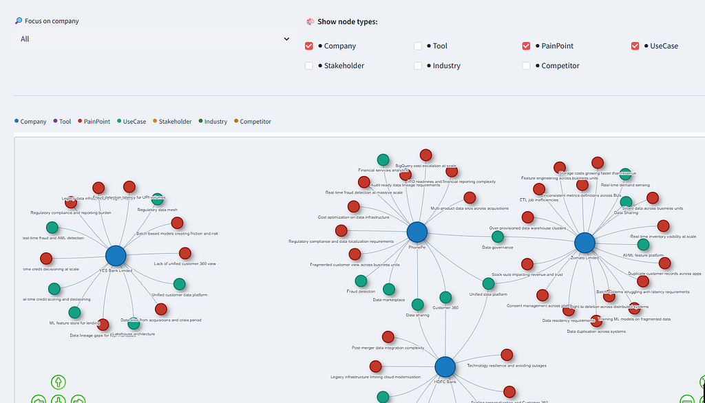Click the Real-time demand sensing node
The height and width of the screenshot is (403, 705).
point(625,174)
